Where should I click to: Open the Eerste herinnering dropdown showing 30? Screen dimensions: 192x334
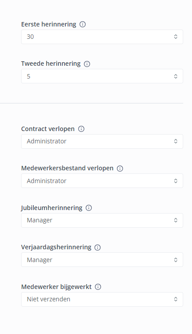[x=102, y=37]
